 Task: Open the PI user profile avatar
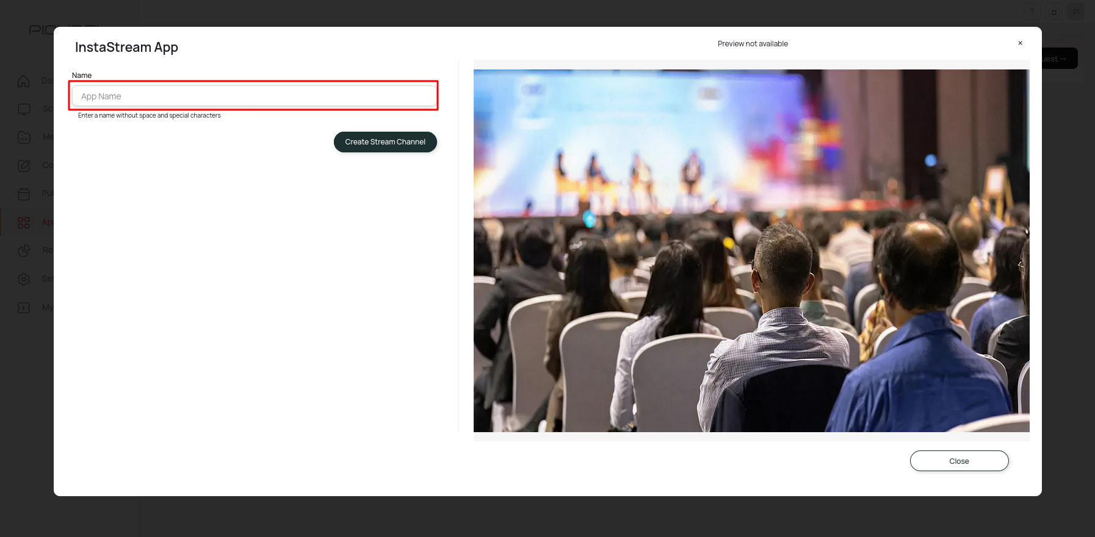(x=1076, y=12)
